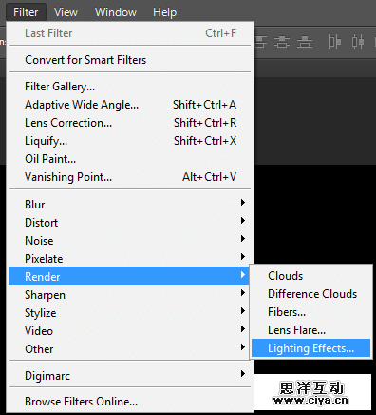Expand the Digimarc submenu

pyautogui.click(x=130, y=376)
